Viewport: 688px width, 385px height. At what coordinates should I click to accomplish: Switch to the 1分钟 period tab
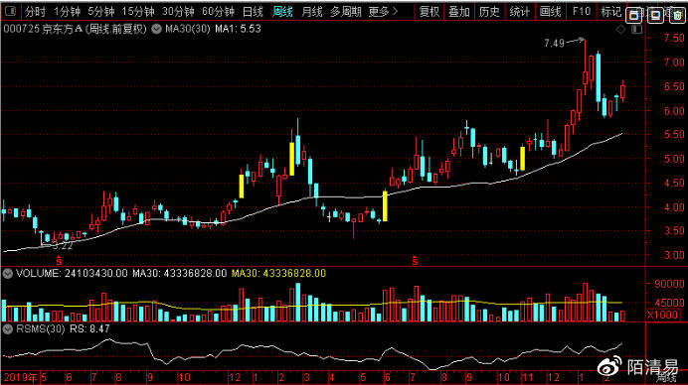(67, 11)
